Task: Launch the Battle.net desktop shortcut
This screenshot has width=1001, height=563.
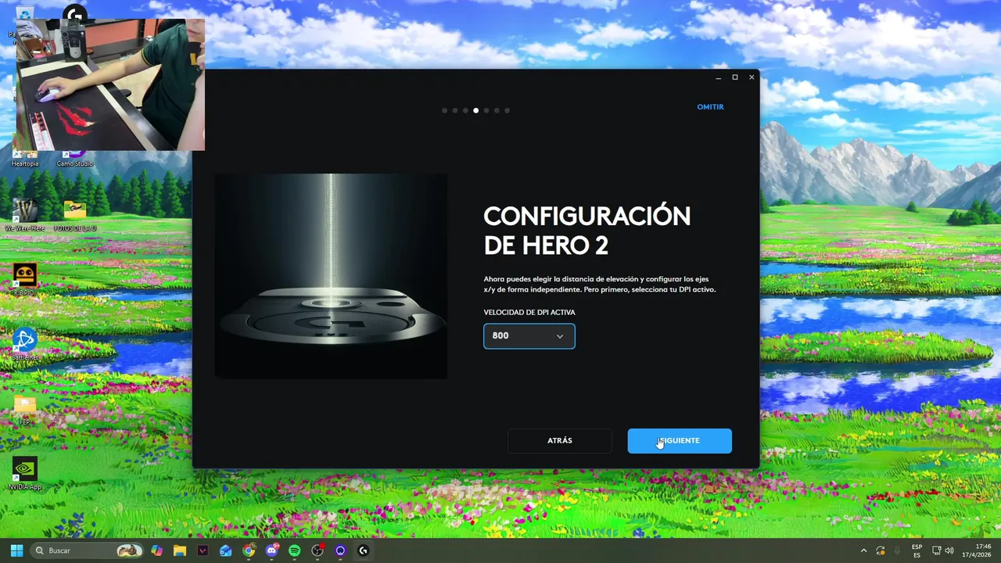Action: pos(25,344)
